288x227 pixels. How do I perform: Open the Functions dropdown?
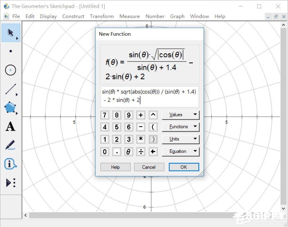(x=181, y=127)
